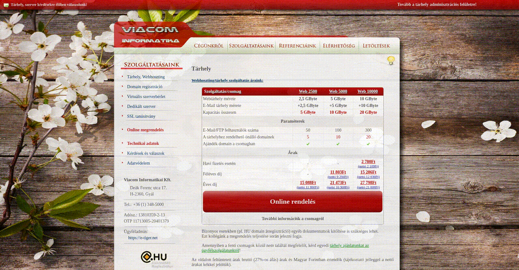
Task: Click the Paraméterek section header
Action: 293,121
